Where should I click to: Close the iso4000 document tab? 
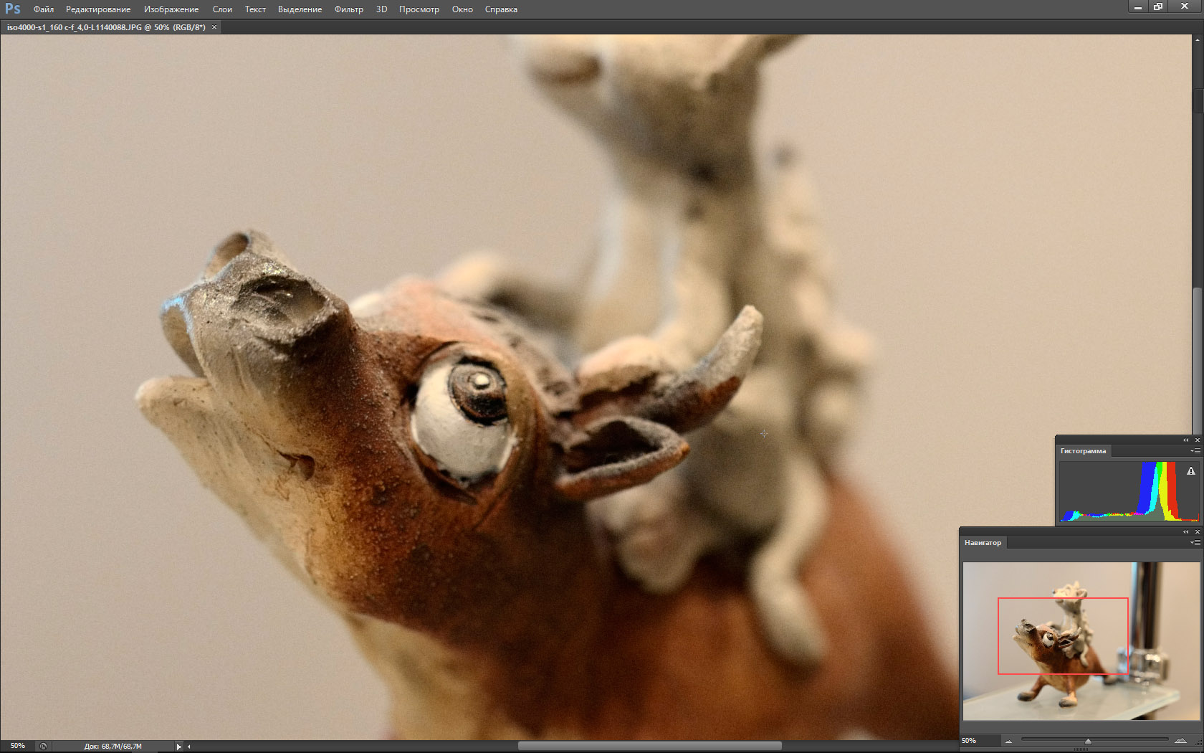click(214, 27)
